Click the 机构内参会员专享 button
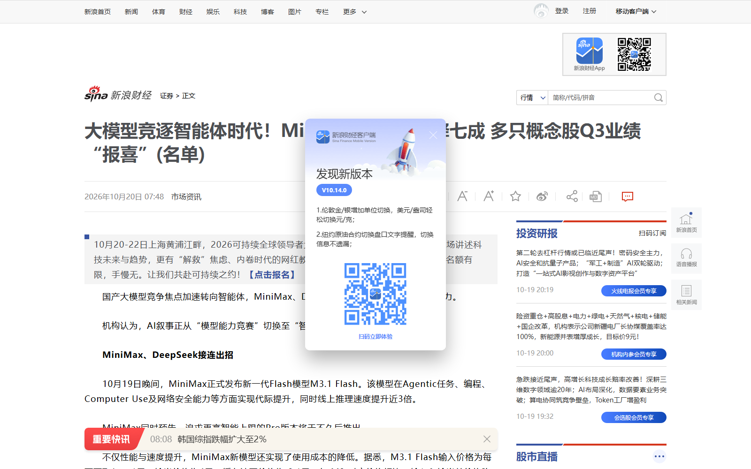Screen dimensions: 751x469 pos(634,354)
